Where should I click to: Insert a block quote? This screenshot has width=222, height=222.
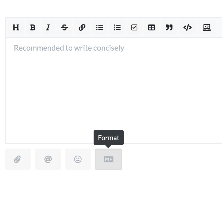(x=169, y=27)
